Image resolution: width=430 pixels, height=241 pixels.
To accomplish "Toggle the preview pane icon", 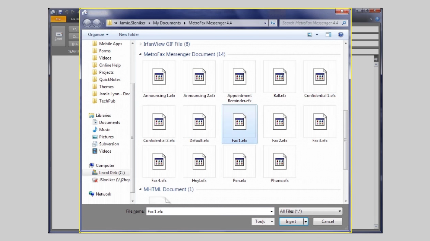I will [x=328, y=34].
